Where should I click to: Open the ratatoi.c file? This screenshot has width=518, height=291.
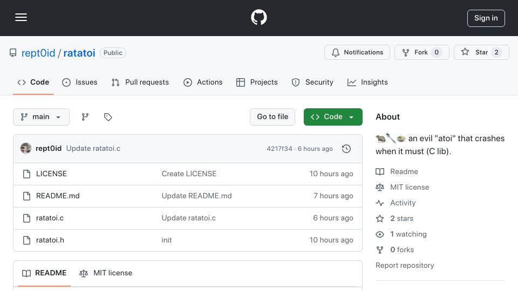[50, 218]
